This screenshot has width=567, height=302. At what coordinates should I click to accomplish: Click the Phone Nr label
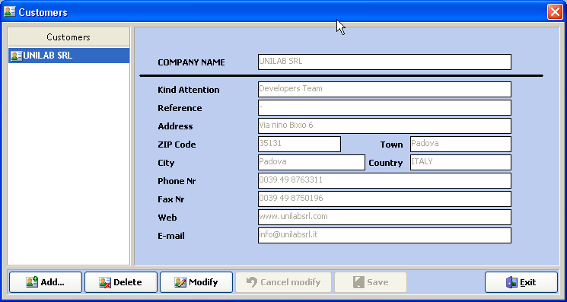tap(177, 181)
